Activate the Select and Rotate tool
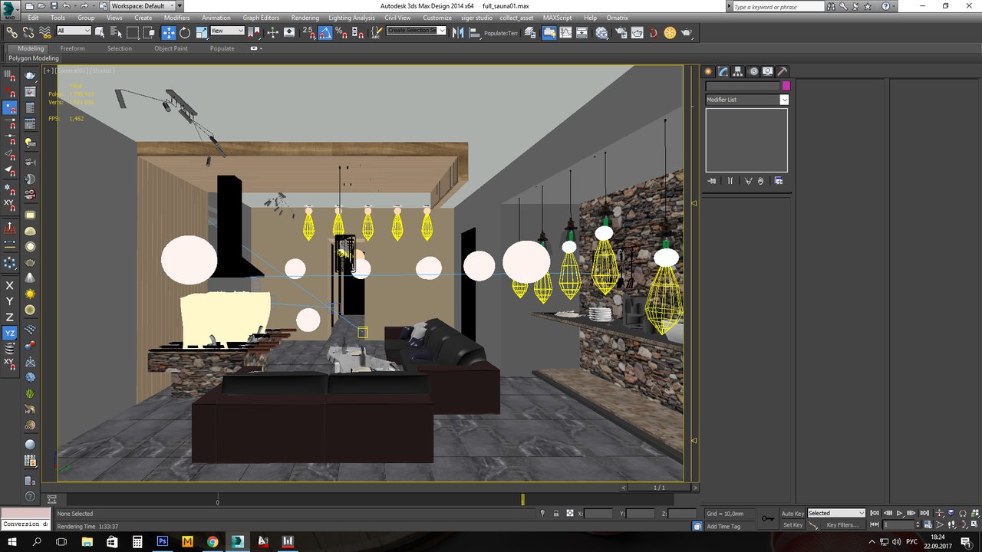 click(x=185, y=32)
